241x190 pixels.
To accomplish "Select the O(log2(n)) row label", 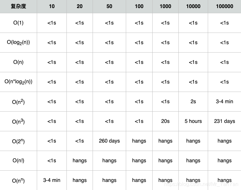I will coord(18,43).
